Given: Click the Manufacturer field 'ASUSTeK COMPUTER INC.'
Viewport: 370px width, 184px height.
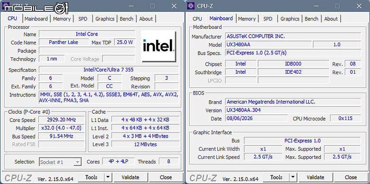Looking at the screenshot, I should tap(293, 36).
